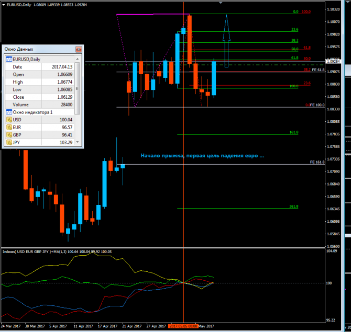351x332 pixels.
Task: Click the green 261.8 Fibonacci level label
Action: point(294,207)
